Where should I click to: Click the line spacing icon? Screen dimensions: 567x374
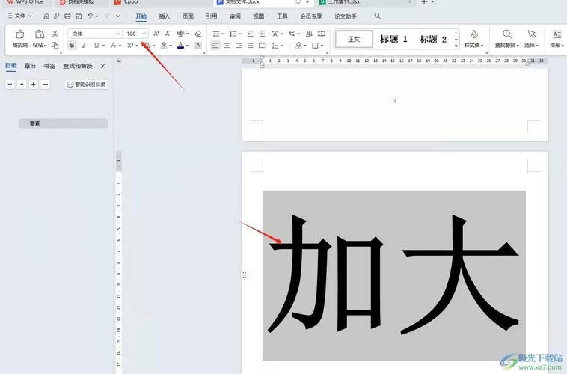point(275,45)
